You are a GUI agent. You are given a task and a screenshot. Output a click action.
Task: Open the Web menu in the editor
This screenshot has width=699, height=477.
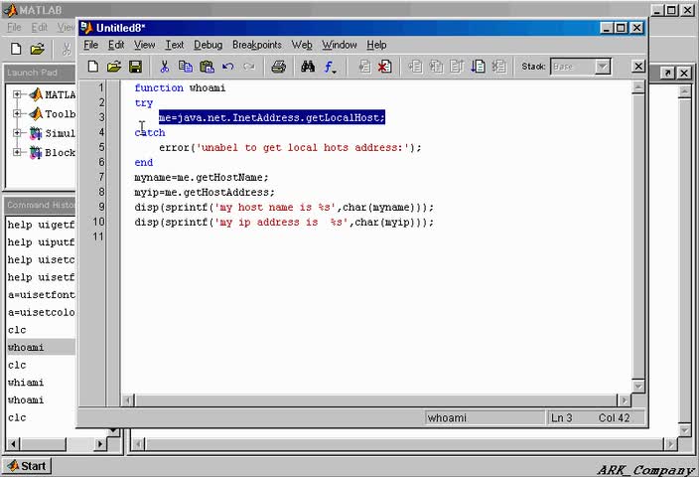click(x=302, y=45)
